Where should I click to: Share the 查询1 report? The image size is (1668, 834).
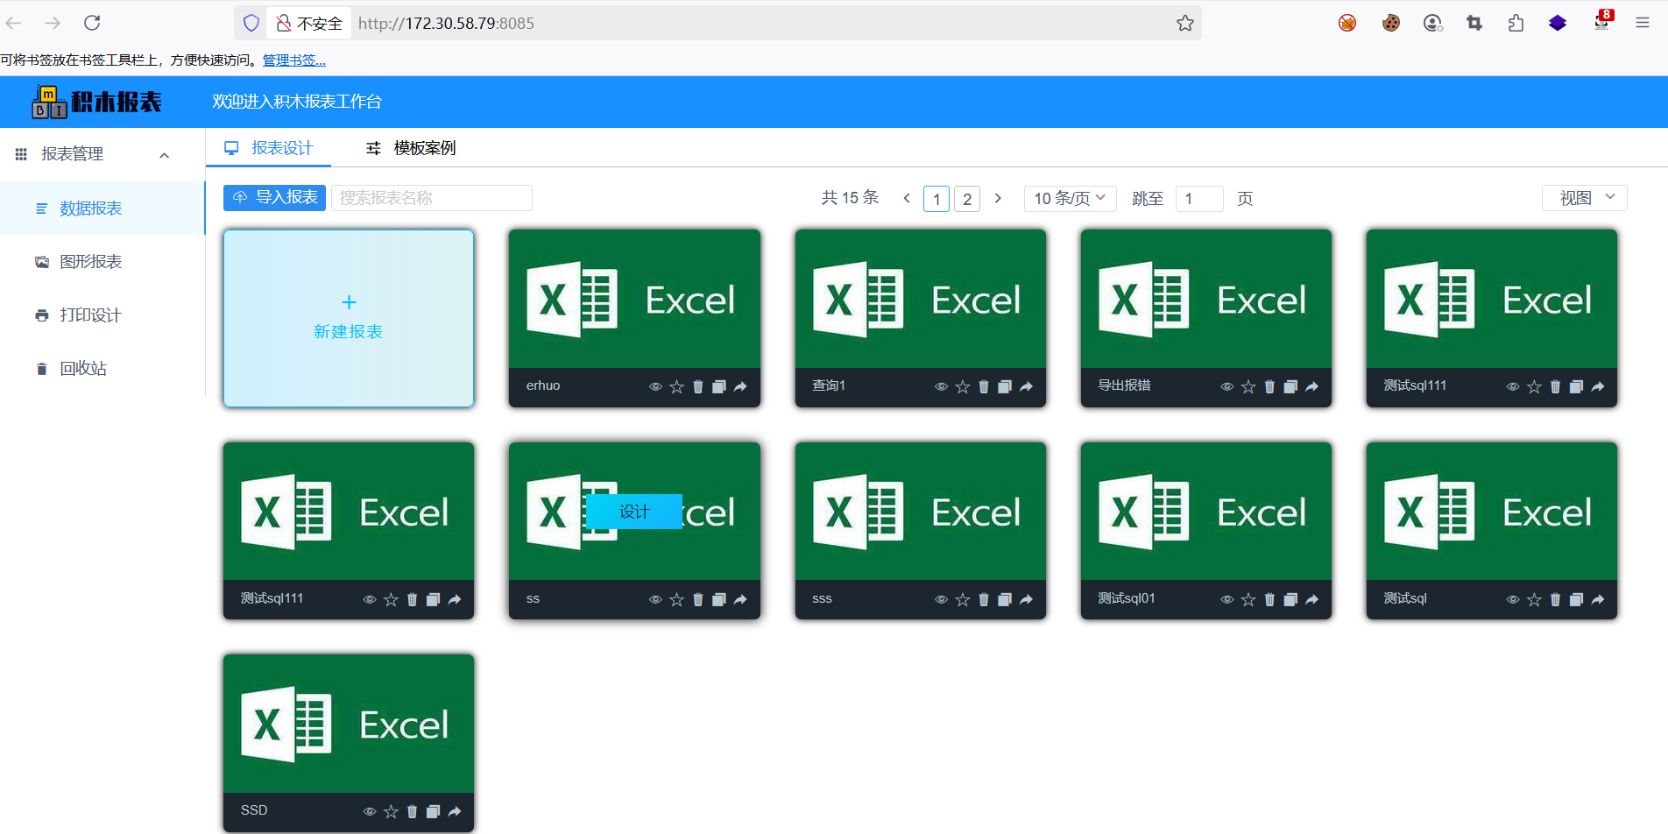(1026, 387)
